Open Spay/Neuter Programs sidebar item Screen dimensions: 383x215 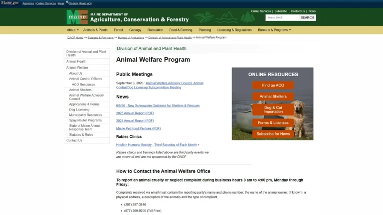point(88,120)
